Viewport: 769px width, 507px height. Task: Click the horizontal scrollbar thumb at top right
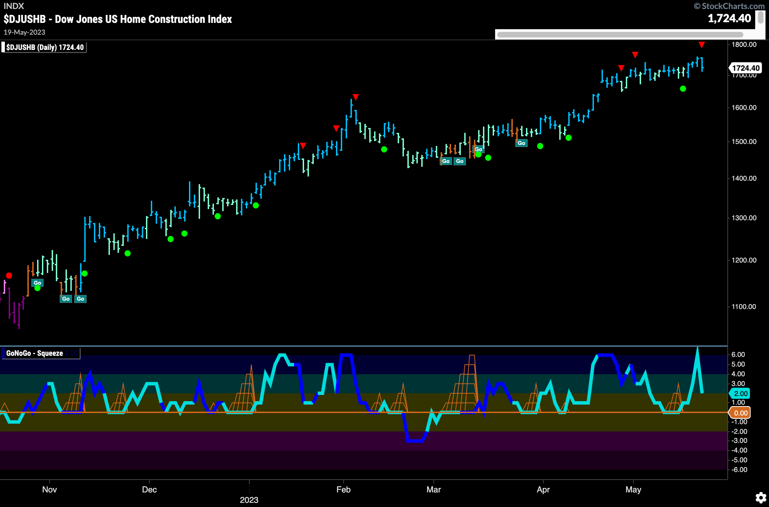click(620, 35)
